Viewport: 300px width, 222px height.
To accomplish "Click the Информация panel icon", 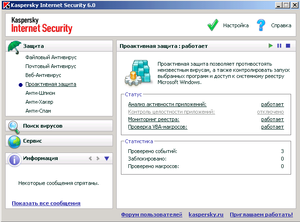I will (x=15, y=159).
